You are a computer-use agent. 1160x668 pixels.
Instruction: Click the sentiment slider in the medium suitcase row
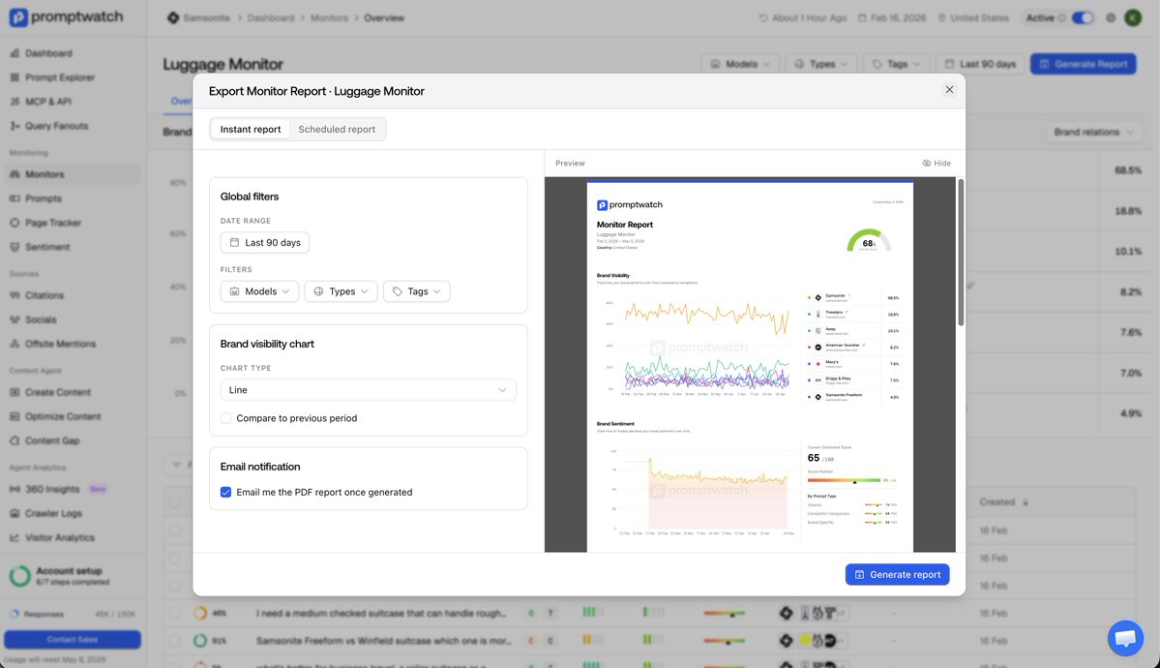[724, 613]
